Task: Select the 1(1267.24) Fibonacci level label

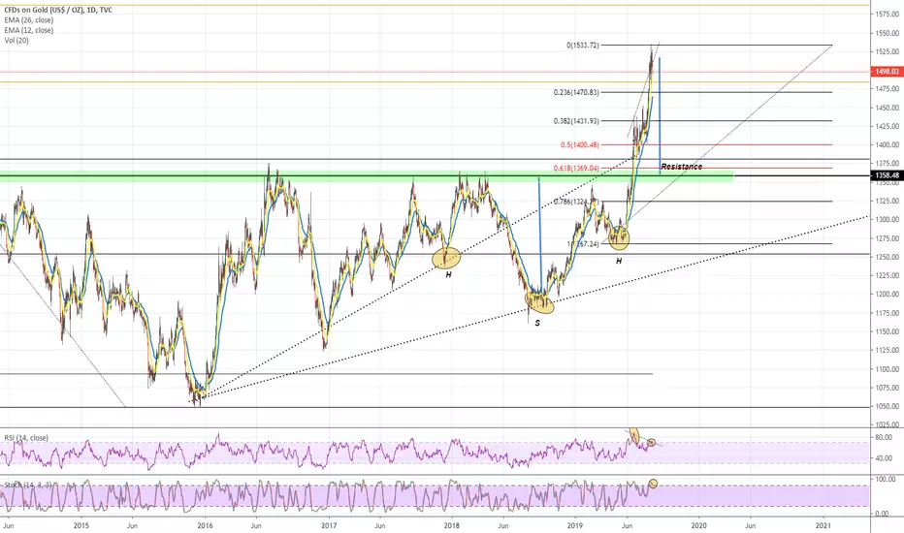Action: click(x=583, y=244)
